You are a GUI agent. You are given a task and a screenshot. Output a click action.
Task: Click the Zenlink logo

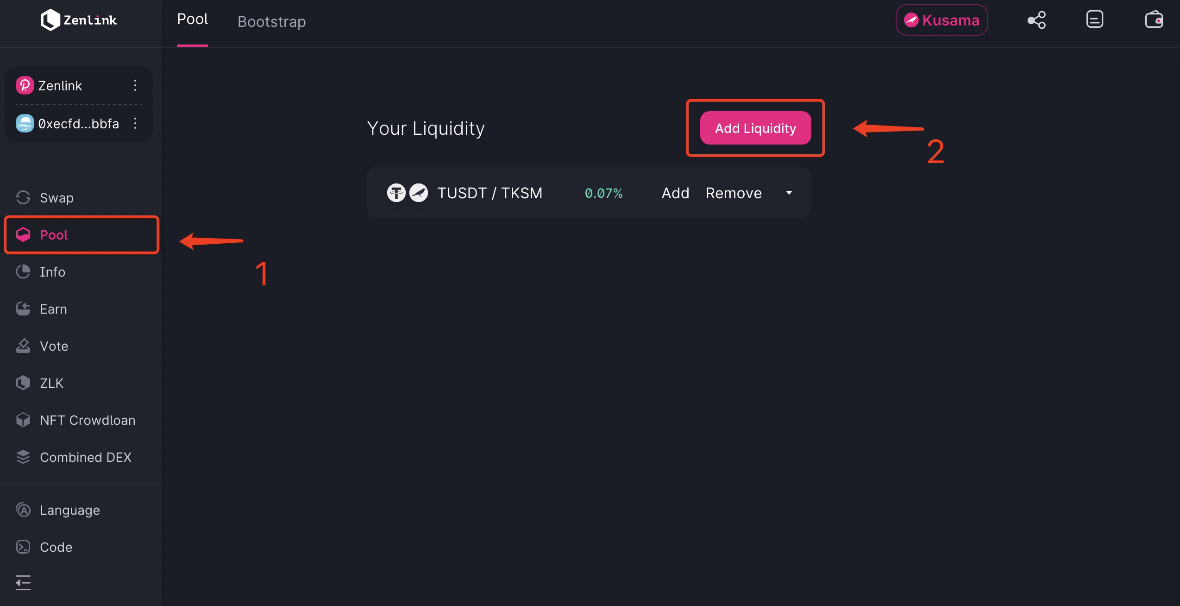pos(79,20)
